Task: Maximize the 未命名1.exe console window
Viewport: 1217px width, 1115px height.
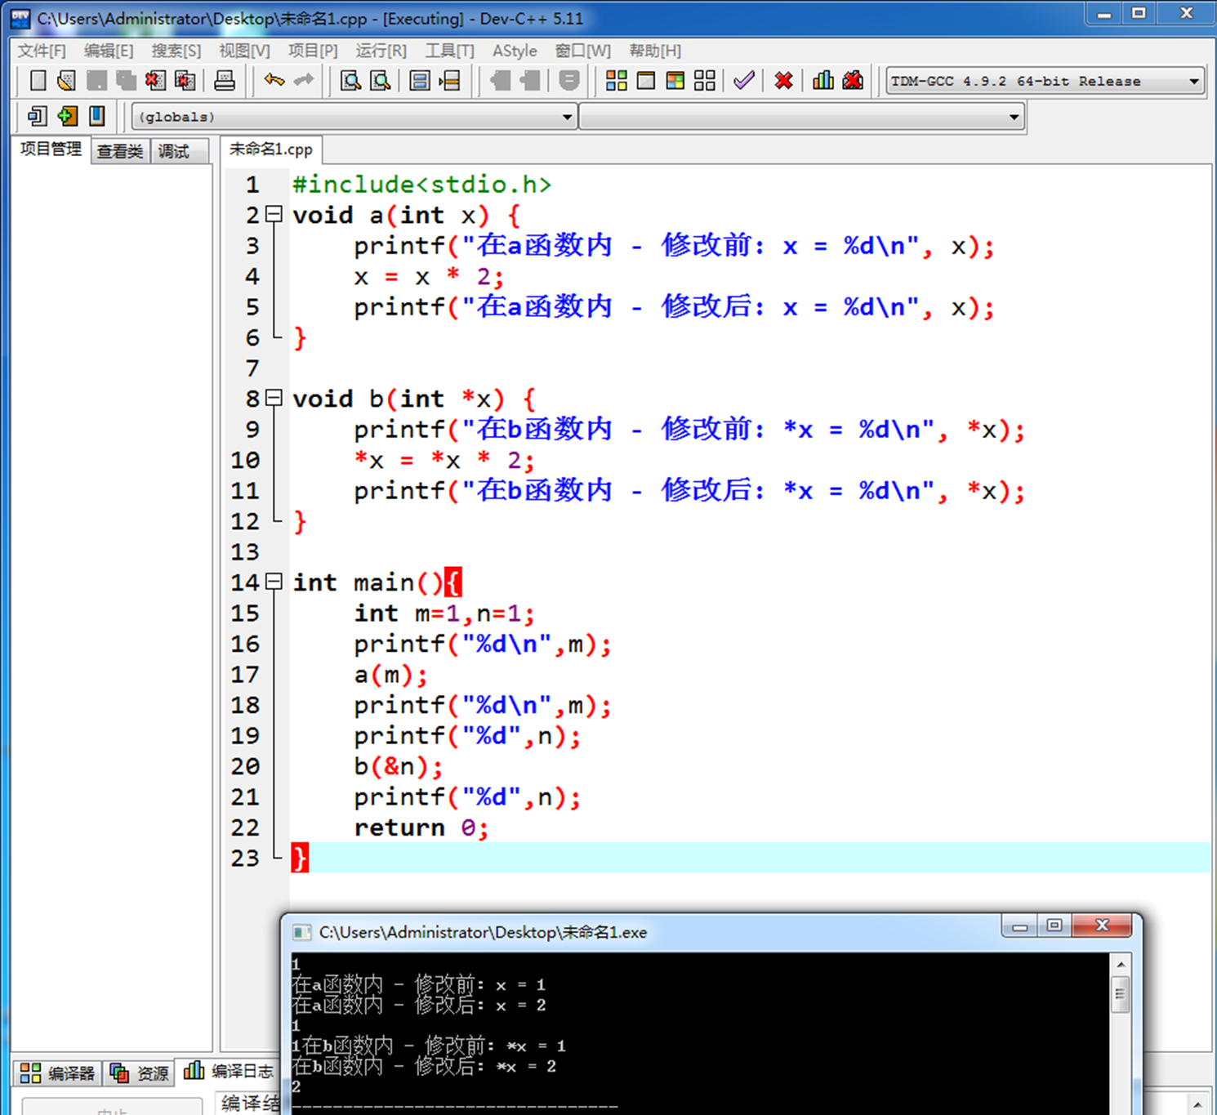Action: click(x=1054, y=925)
